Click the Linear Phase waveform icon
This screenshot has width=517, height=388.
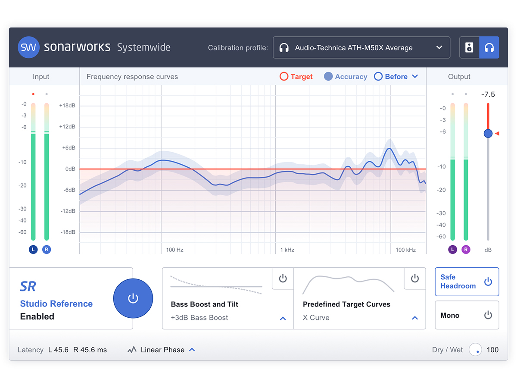[x=132, y=350]
